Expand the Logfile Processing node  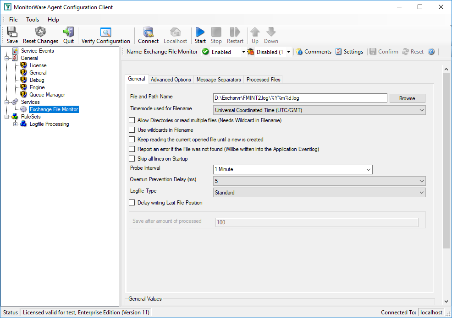click(16, 124)
